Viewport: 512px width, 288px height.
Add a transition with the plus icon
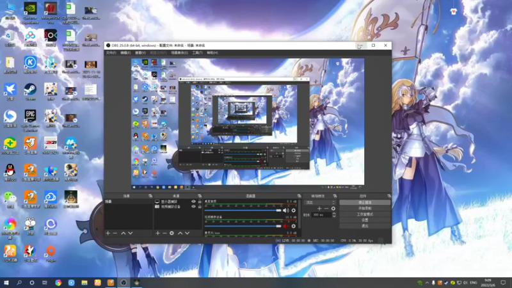click(319, 209)
